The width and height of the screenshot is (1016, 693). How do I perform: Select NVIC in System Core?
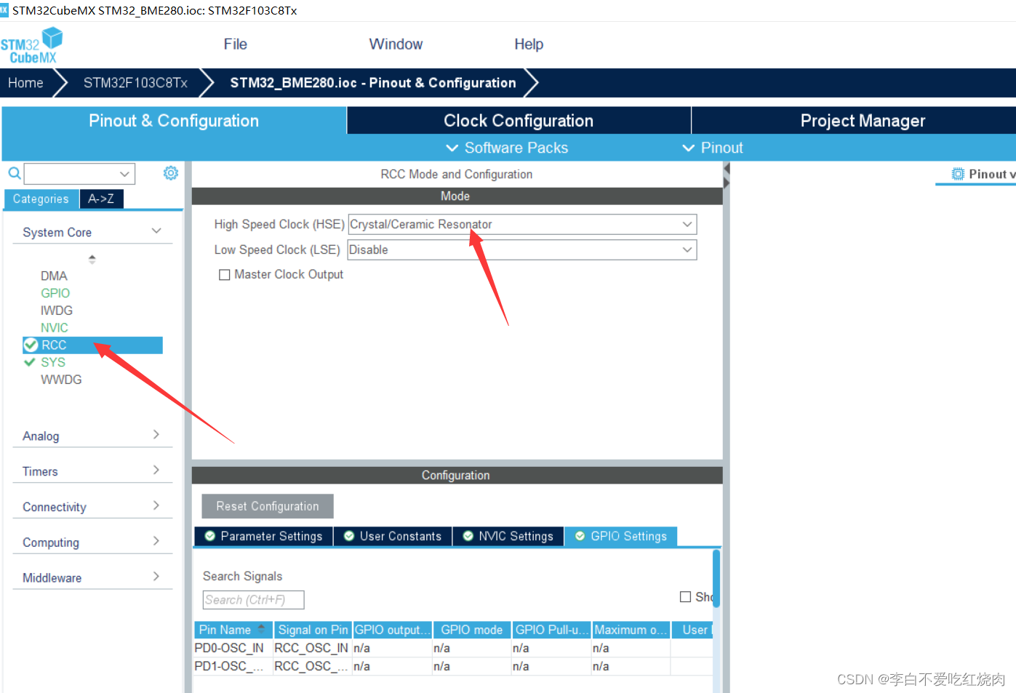pyautogui.click(x=55, y=328)
